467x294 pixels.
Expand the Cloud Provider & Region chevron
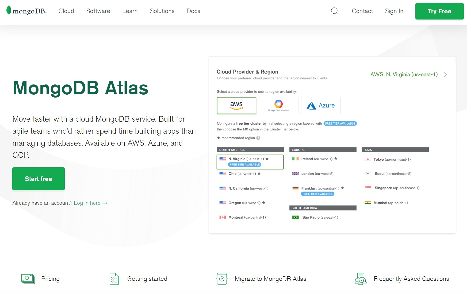click(445, 75)
